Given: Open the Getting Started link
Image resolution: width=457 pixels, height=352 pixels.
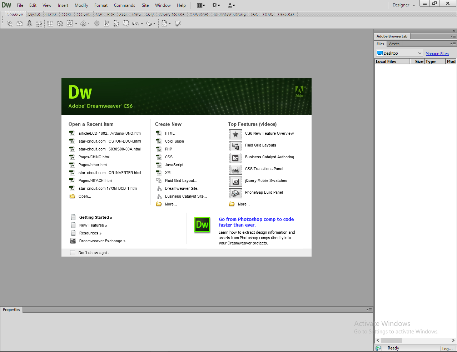Looking at the screenshot, I should pos(95,217).
